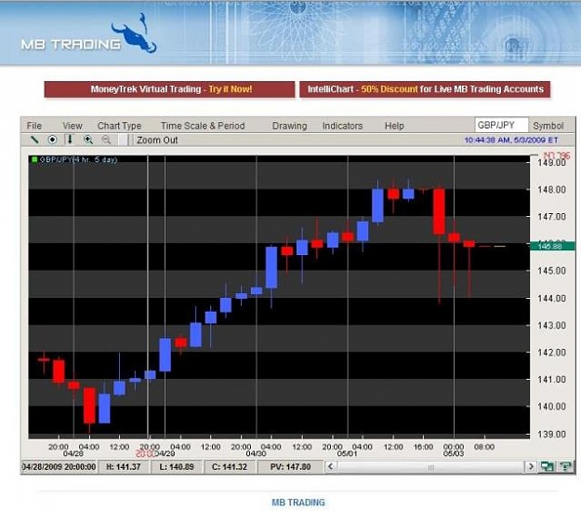The height and width of the screenshot is (511, 581).
Task: Follow the MB TRADING footer link
Action: coord(298,502)
